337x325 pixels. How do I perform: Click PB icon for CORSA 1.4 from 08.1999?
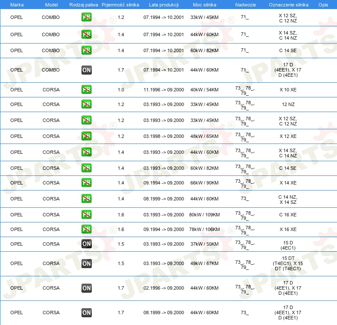tap(86, 199)
